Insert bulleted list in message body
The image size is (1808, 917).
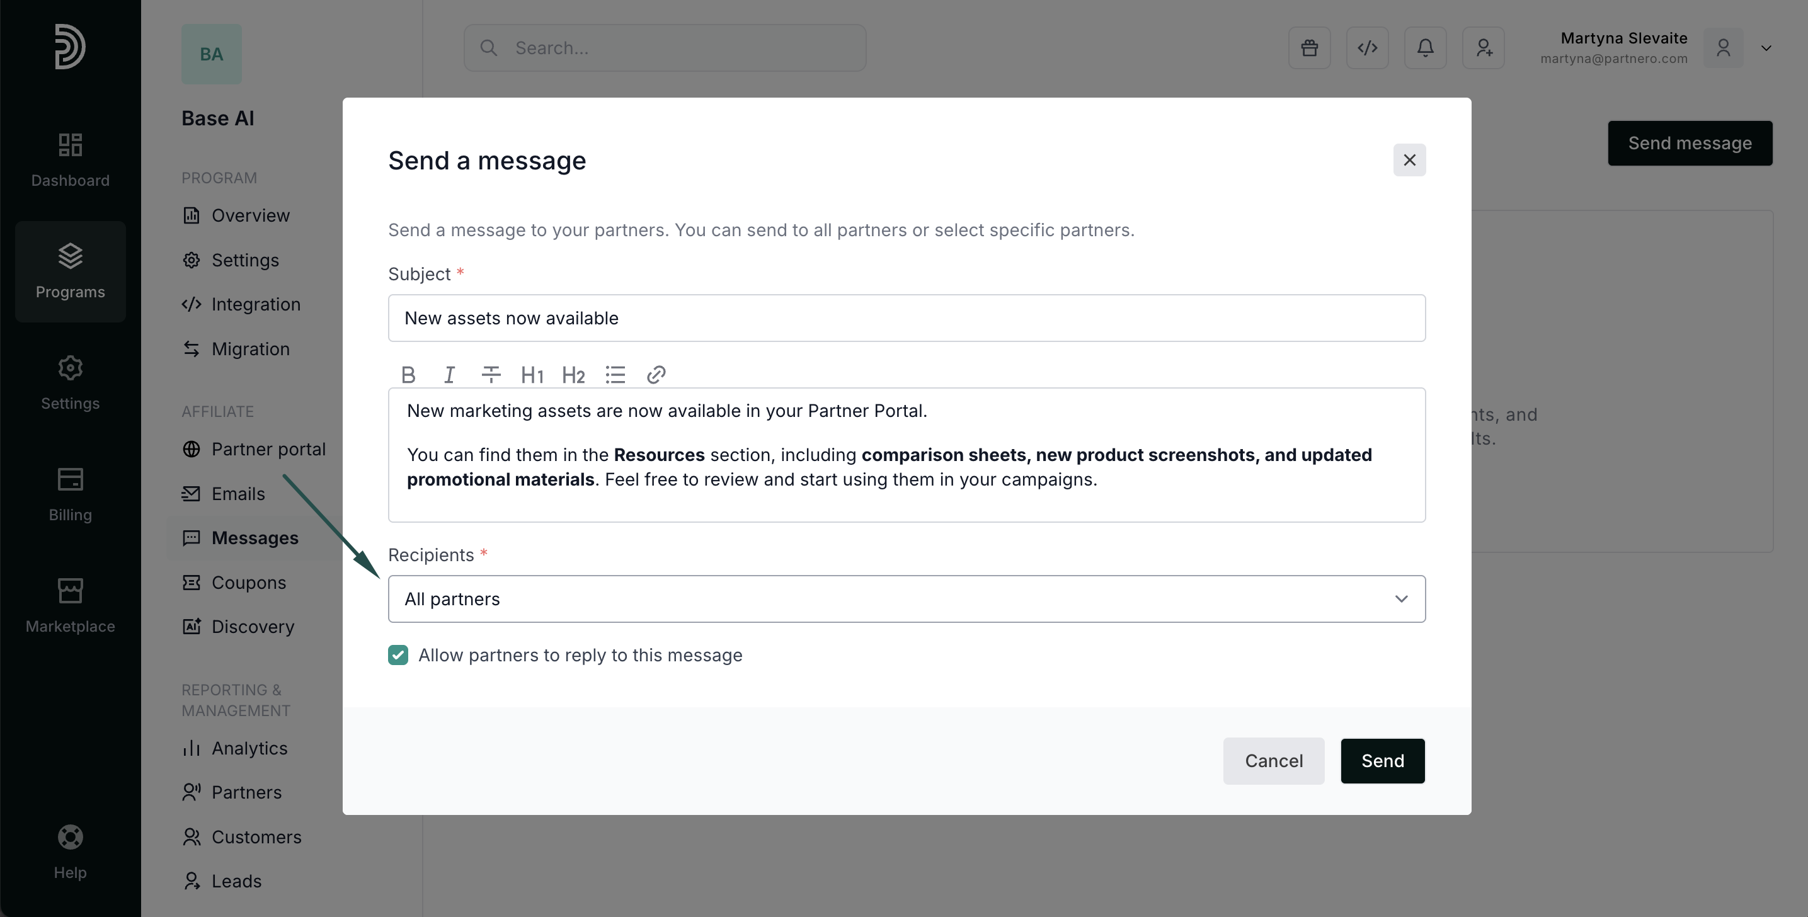click(615, 375)
